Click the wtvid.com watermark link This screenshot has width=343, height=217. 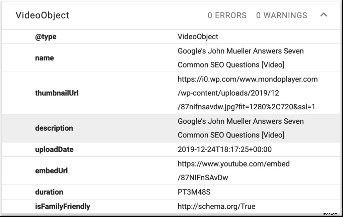[329, 214]
